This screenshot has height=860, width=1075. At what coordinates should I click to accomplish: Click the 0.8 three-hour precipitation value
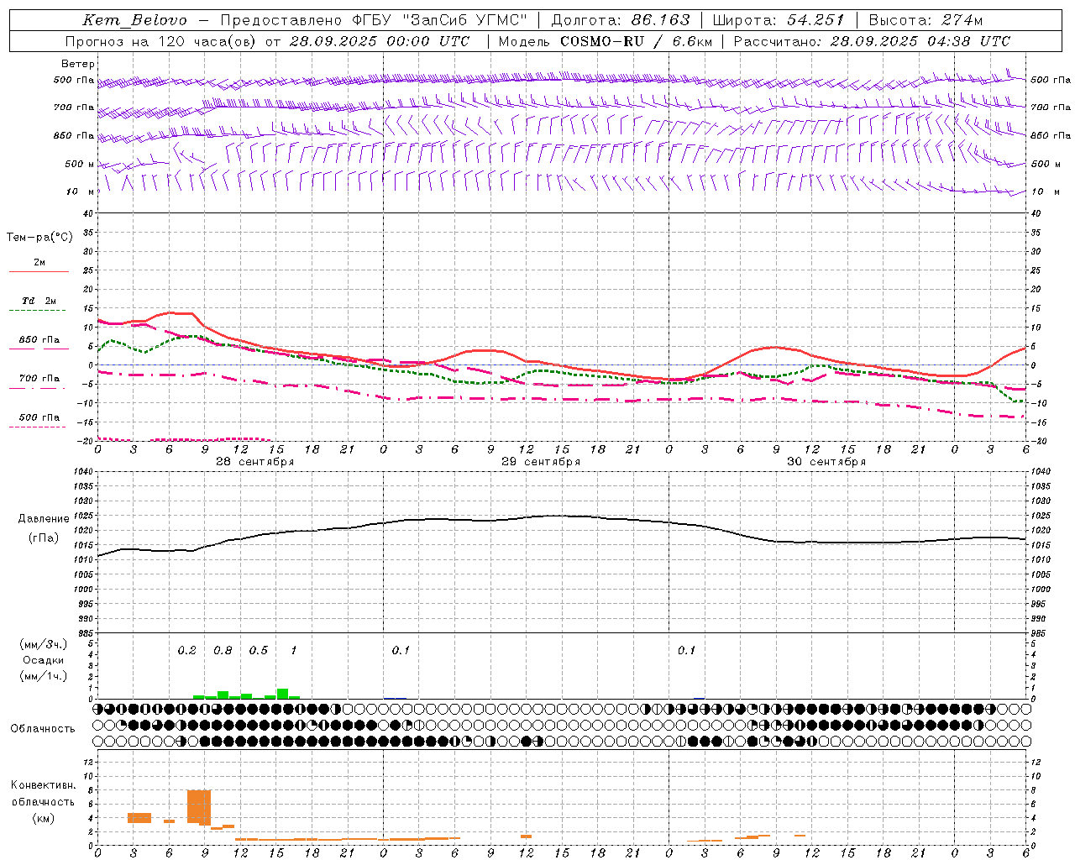pos(223,651)
